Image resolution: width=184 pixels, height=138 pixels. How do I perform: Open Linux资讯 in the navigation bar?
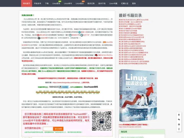tap(56, 3)
